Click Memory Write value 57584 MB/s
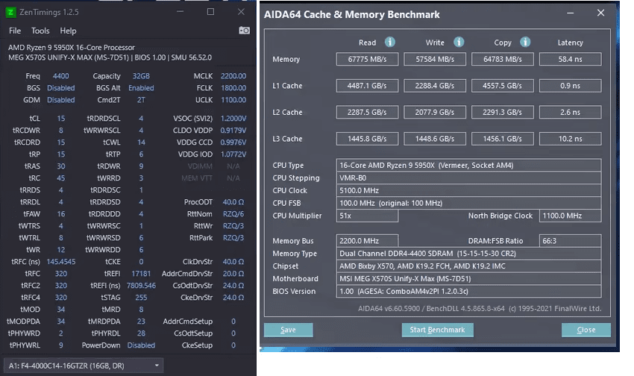634x376 pixels. pyautogui.click(x=435, y=59)
